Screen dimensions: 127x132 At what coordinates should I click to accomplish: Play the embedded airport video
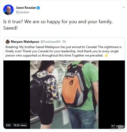coord(64,95)
